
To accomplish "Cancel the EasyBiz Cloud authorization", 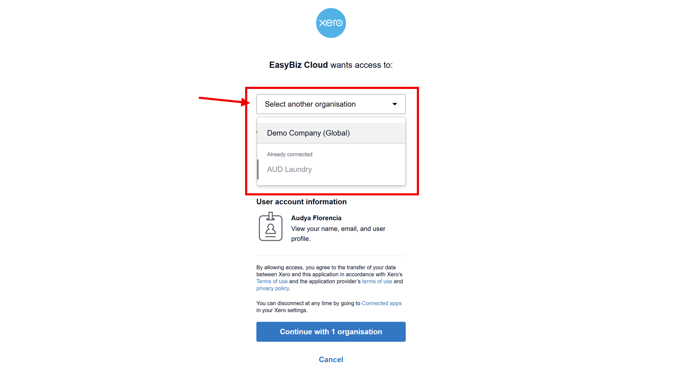I will pos(330,359).
